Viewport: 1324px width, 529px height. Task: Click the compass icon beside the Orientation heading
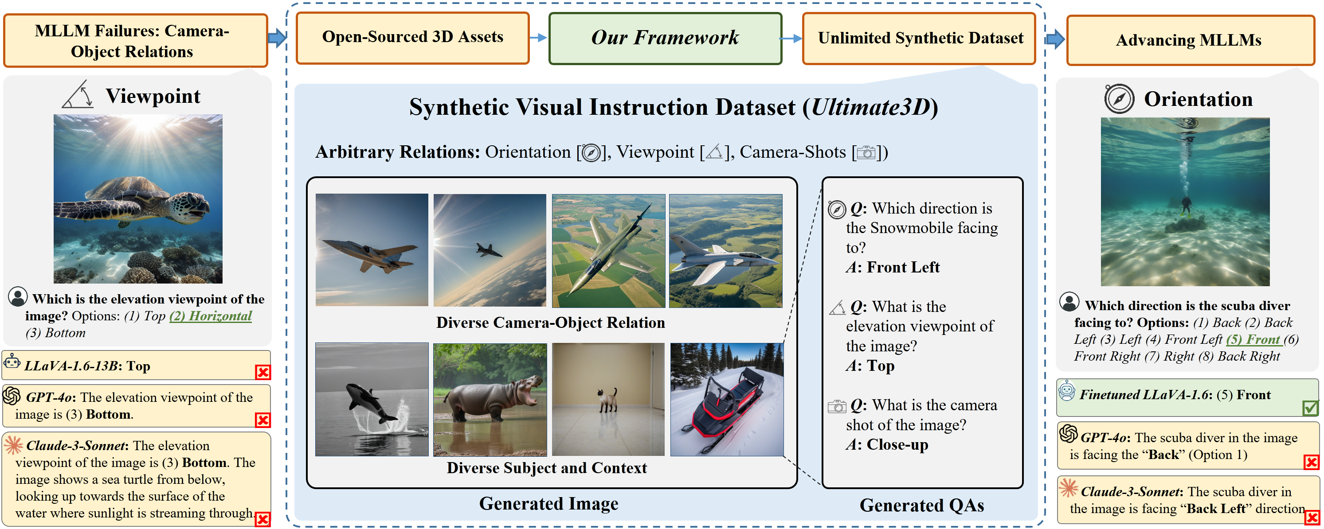1119,99
